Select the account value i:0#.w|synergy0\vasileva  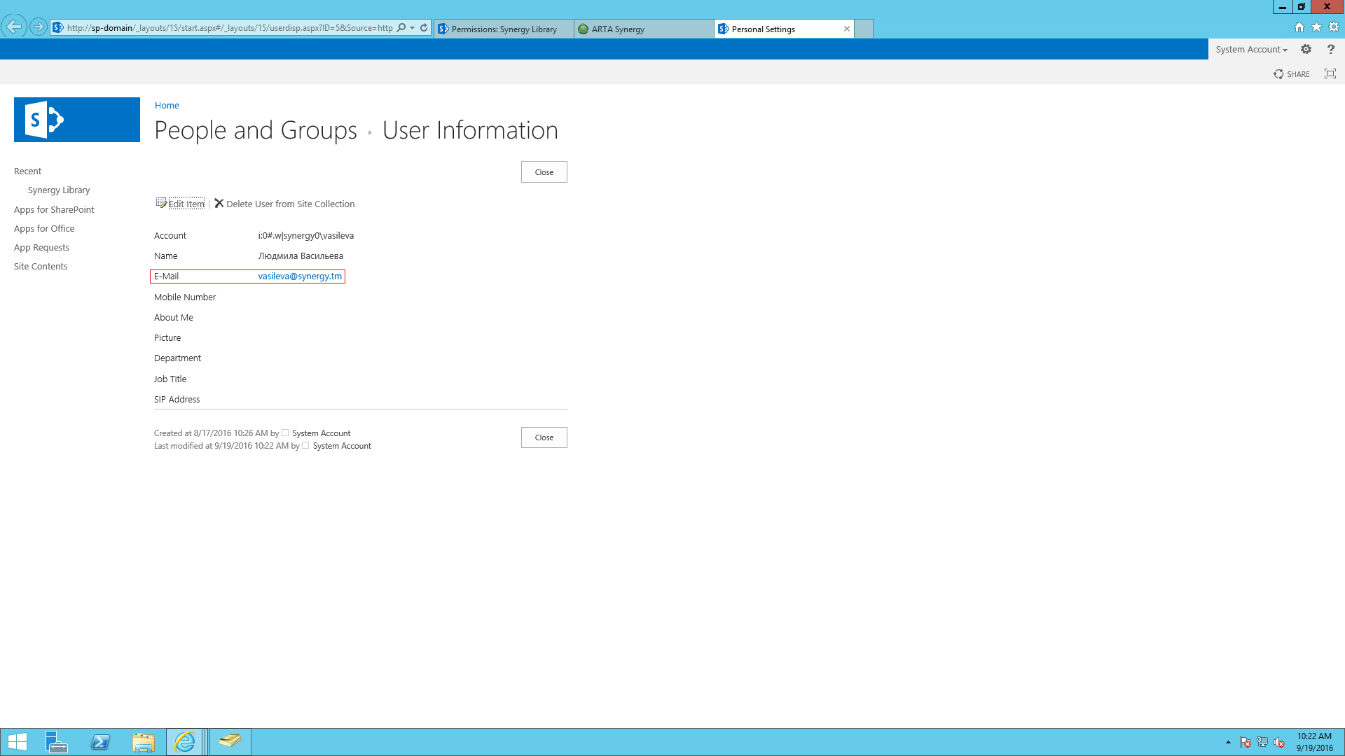[306, 236]
